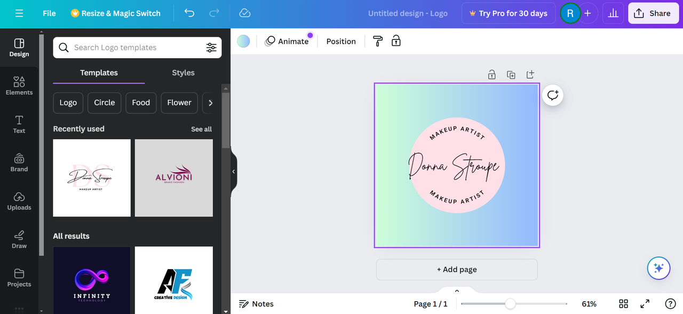Open the Text panel
This screenshot has height=314, width=683.
pyautogui.click(x=19, y=124)
